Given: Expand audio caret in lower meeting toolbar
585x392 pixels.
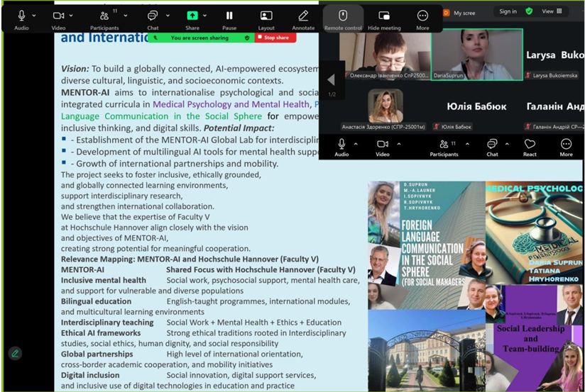Looking at the screenshot, I should [x=356, y=144].
